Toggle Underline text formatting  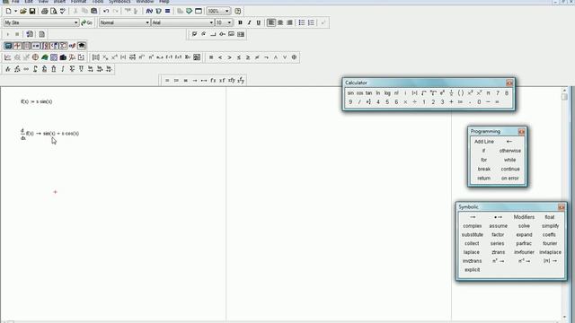tap(259, 22)
